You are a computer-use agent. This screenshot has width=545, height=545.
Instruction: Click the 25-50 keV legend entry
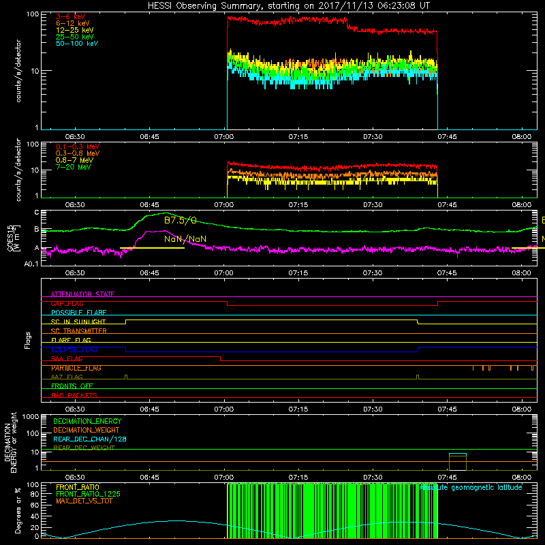[x=74, y=37]
